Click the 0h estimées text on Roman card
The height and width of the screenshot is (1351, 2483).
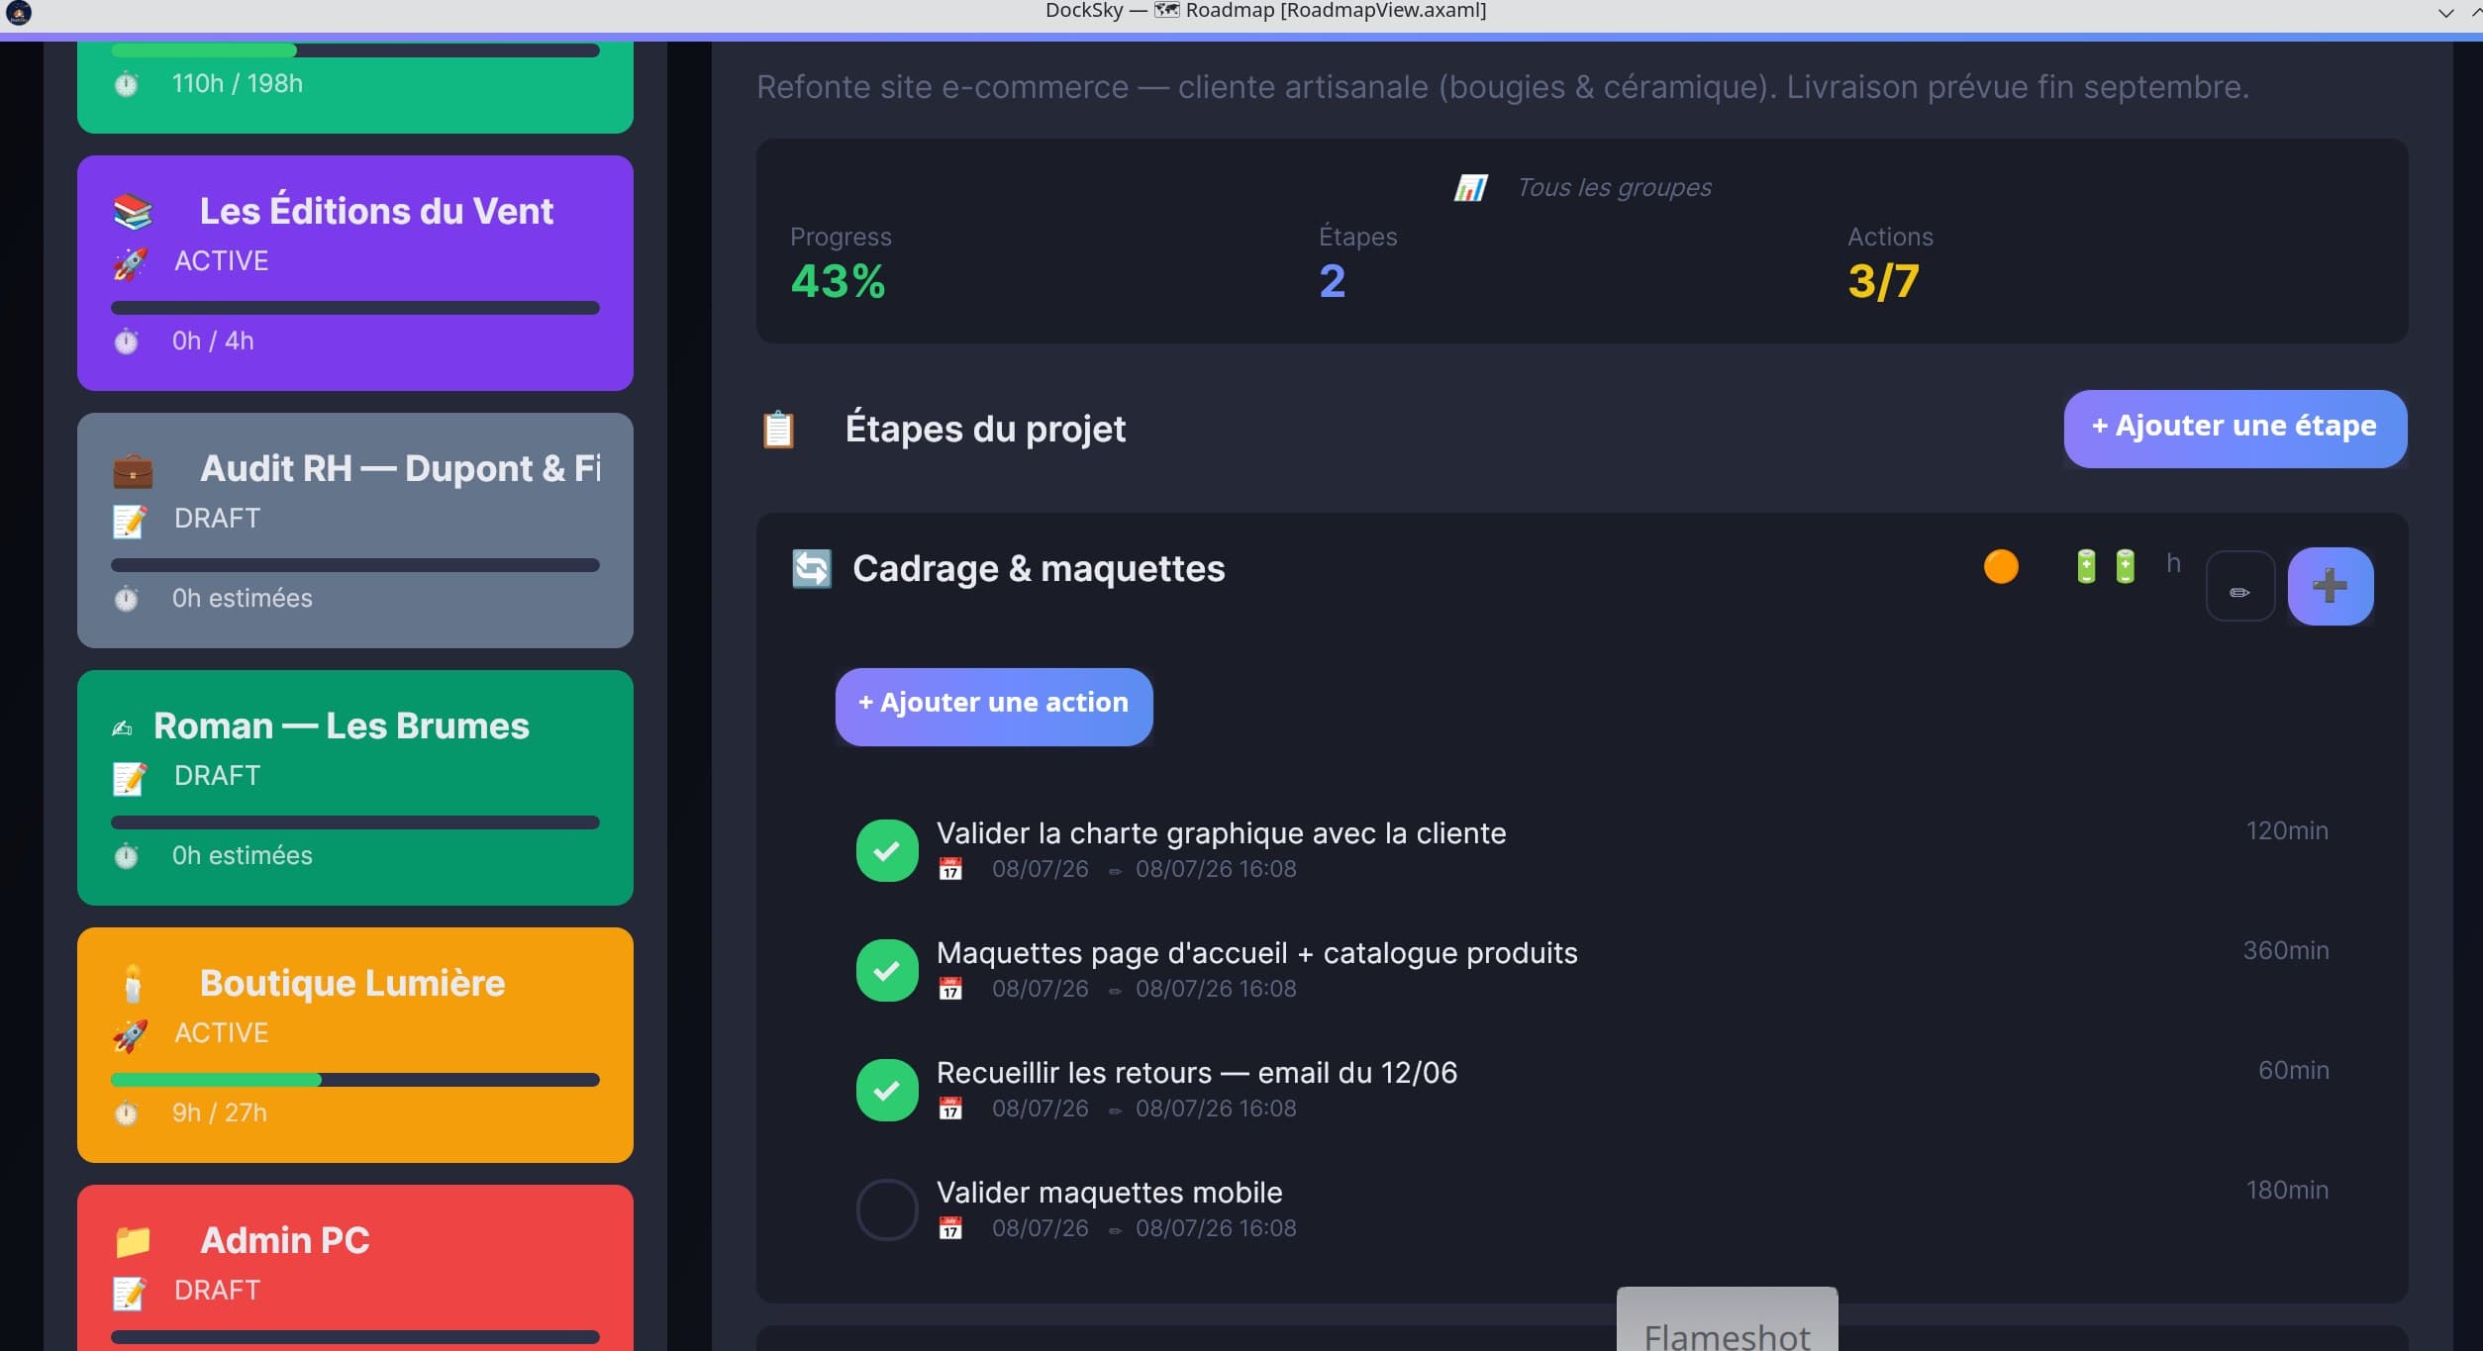click(x=242, y=855)
